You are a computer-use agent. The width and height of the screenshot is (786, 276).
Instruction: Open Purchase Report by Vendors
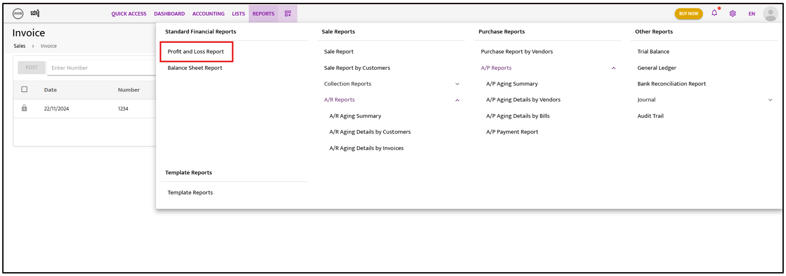click(517, 52)
